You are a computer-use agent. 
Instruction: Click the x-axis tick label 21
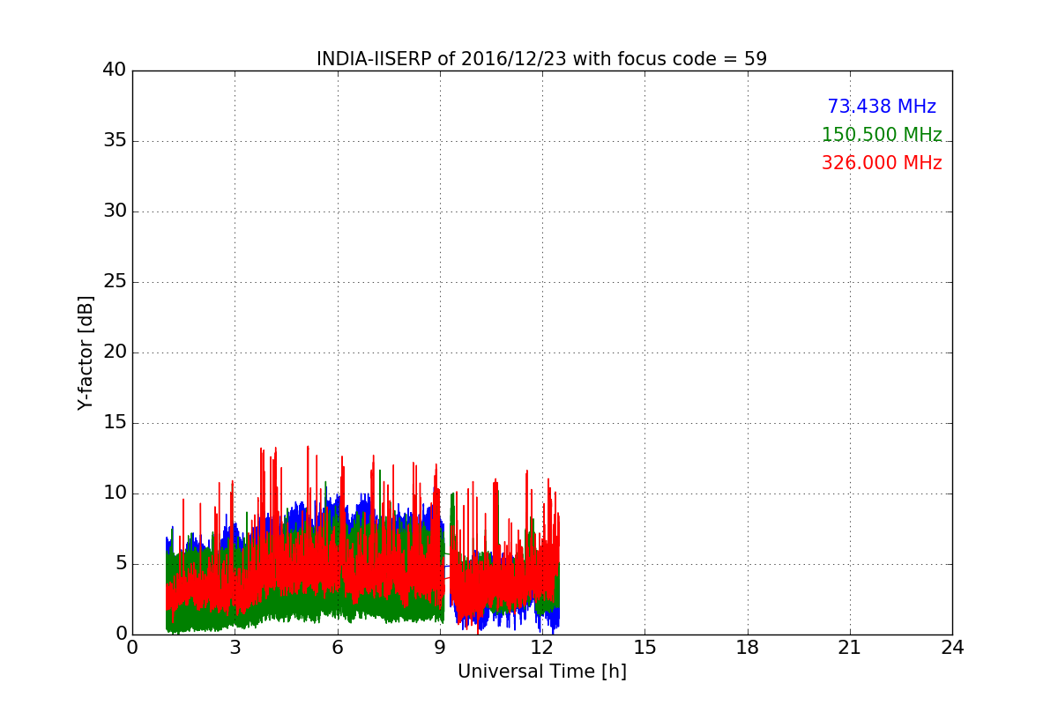click(x=849, y=647)
